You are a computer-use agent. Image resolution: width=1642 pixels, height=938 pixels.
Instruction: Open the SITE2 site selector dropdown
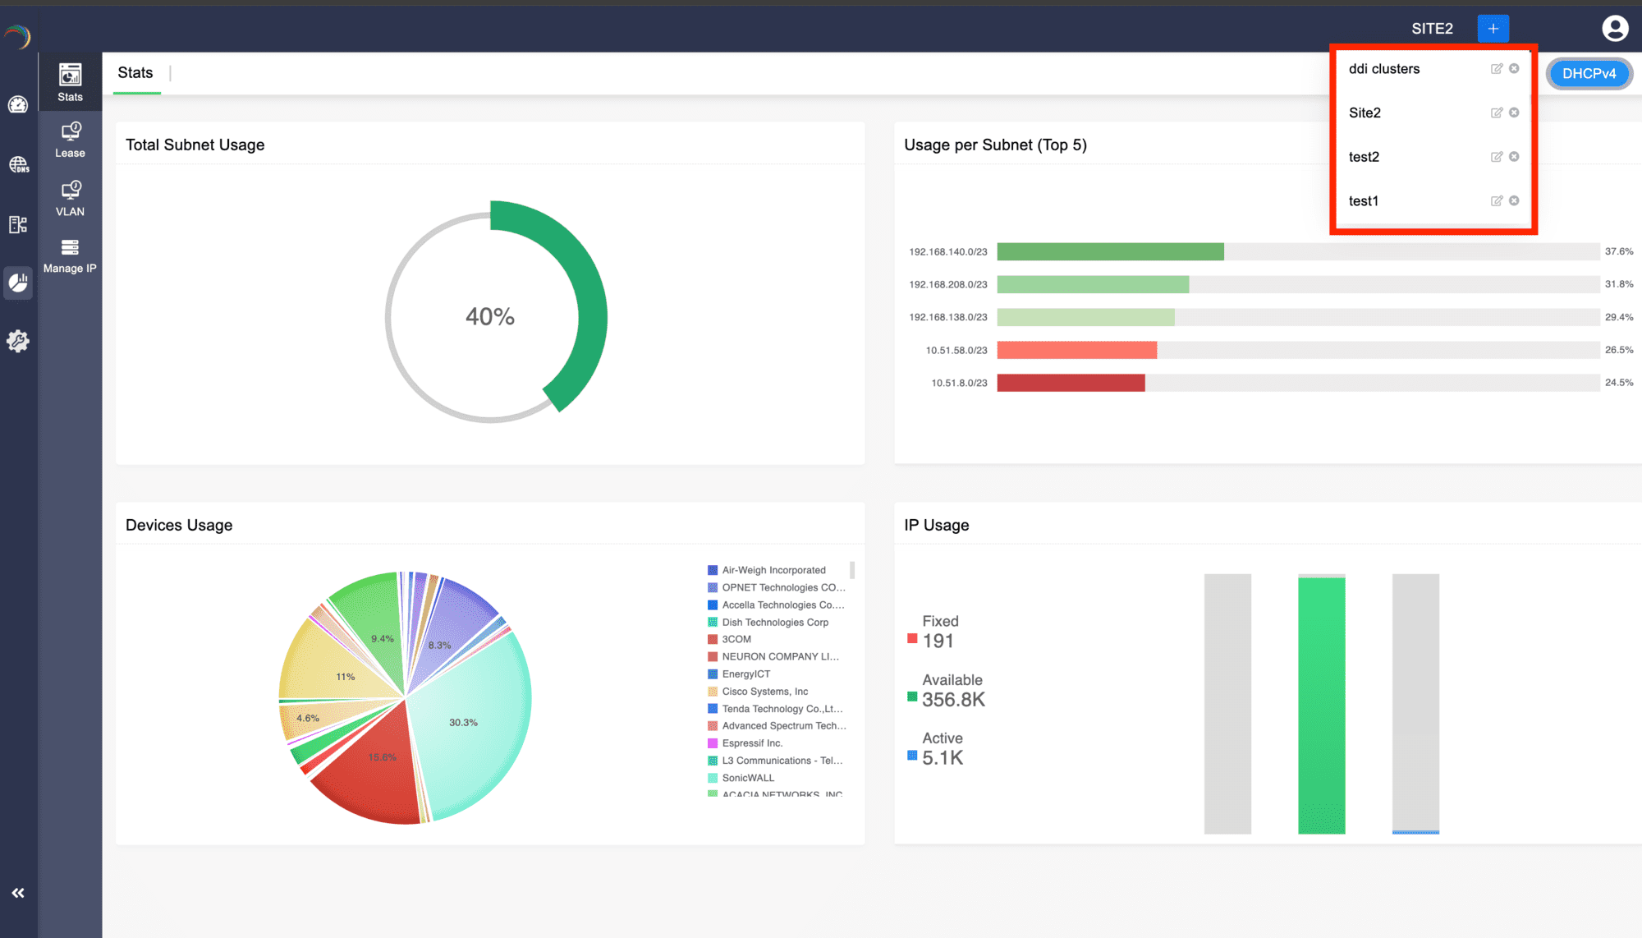coord(1432,27)
